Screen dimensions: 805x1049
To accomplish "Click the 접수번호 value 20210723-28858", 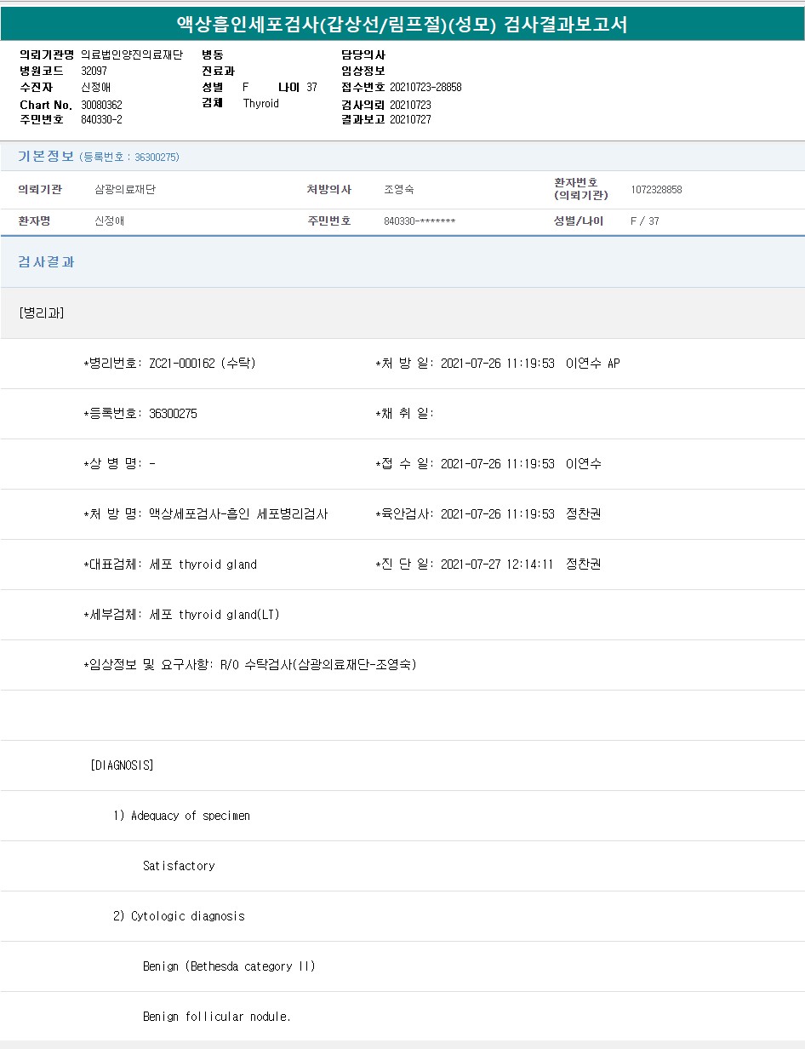I will (x=425, y=88).
